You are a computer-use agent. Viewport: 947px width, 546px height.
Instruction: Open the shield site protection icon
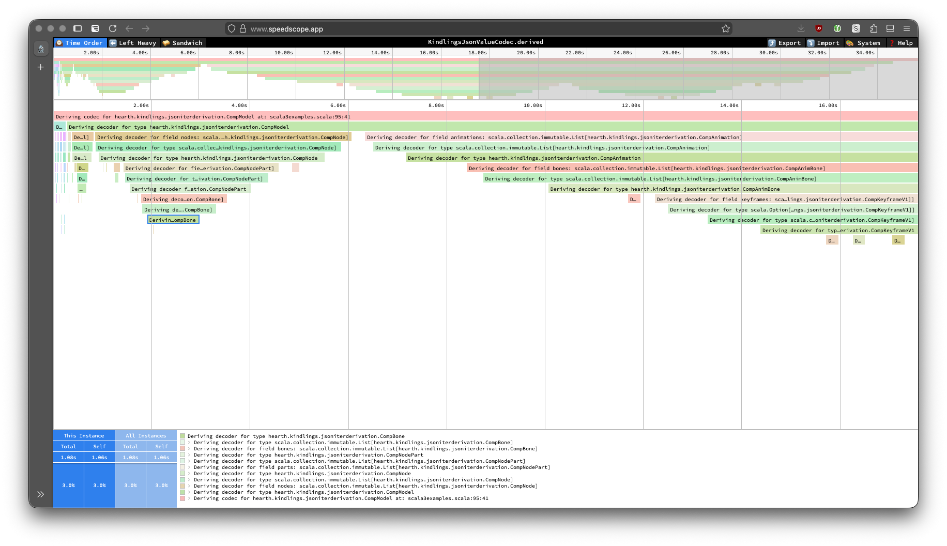click(x=232, y=28)
